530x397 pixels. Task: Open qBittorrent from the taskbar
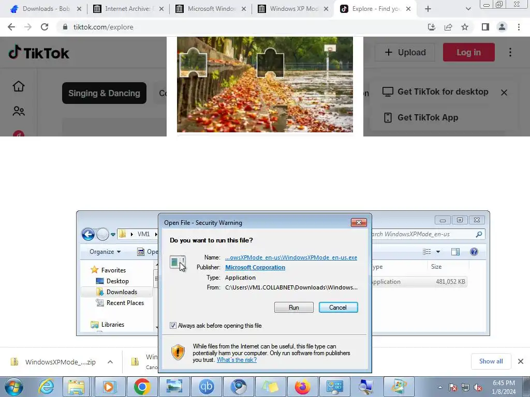tap(207, 387)
